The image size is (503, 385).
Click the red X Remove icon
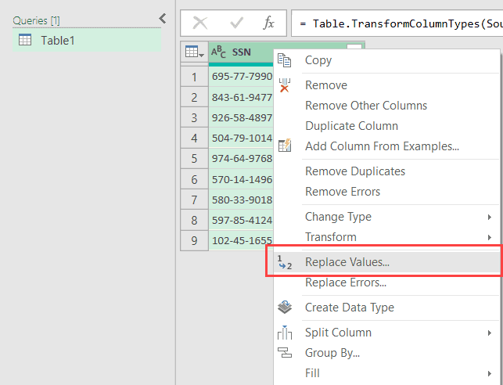(x=285, y=85)
